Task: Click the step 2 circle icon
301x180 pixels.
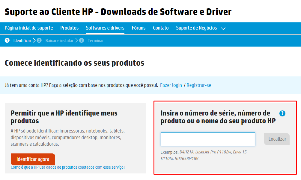Action: (39, 40)
